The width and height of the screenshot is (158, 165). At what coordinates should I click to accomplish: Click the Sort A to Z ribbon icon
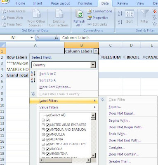point(120,14)
